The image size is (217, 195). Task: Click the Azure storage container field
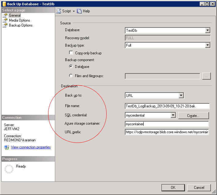(x=166, y=124)
